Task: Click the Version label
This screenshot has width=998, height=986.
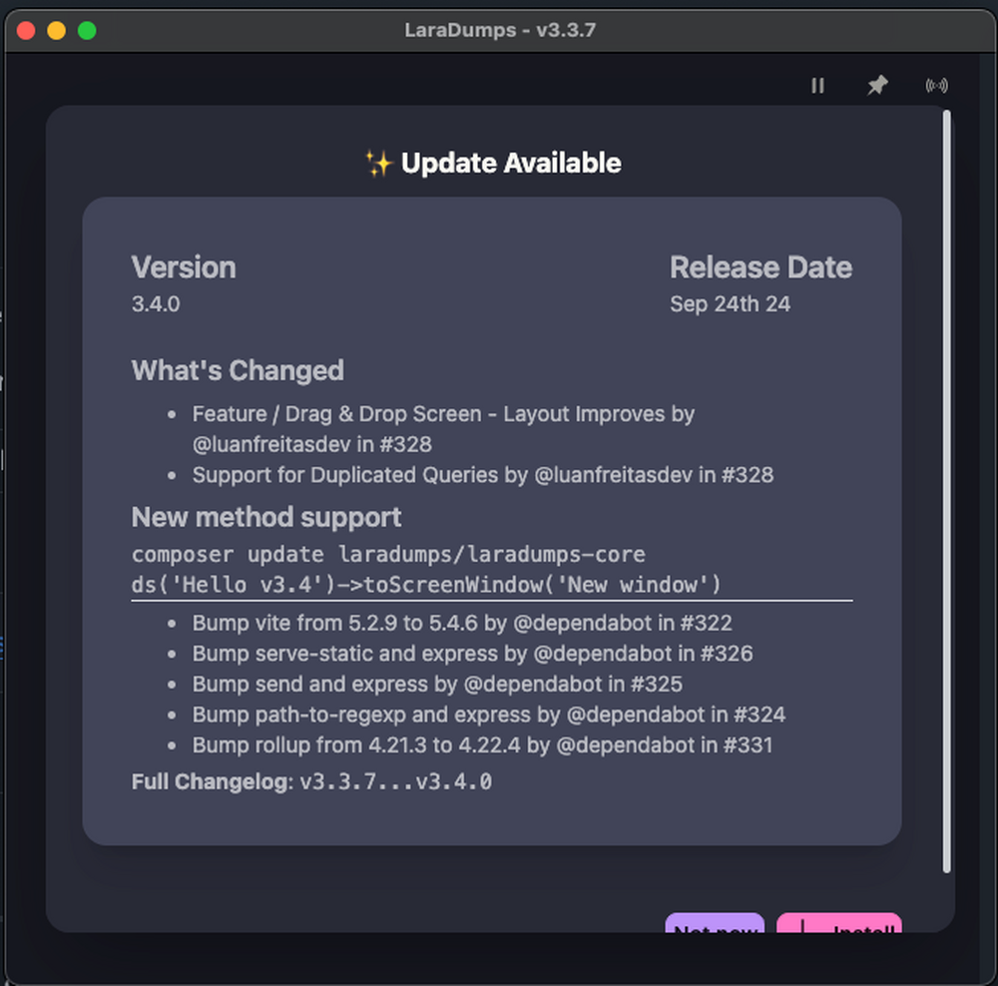Action: tap(184, 267)
